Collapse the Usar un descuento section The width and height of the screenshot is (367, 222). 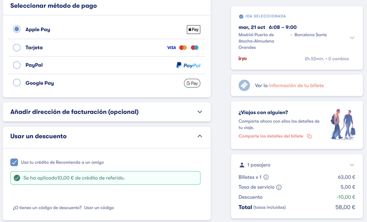tap(200, 136)
